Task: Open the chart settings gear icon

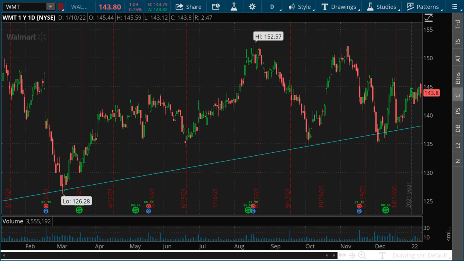Action: (x=252, y=7)
